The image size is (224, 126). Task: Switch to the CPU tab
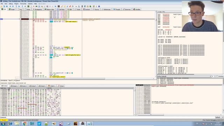coord(4,9)
